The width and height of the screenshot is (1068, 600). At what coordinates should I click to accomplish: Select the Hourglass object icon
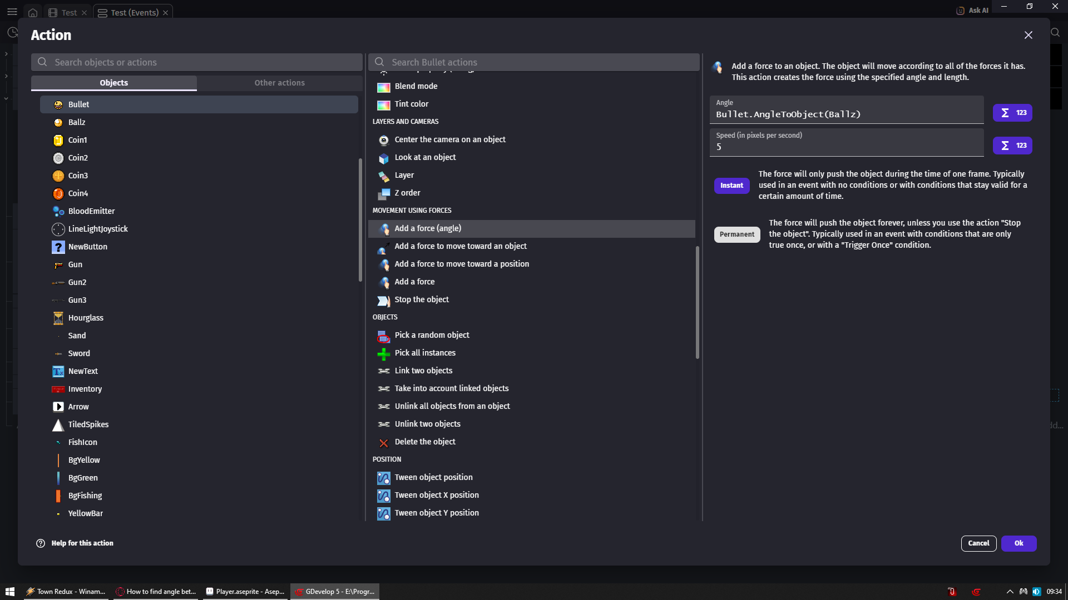click(58, 318)
